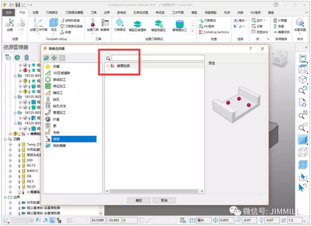The width and height of the screenshot is (311, 226).
Task: Select 3D区域清除 category in strategy list
Action: tap(62, 73)
